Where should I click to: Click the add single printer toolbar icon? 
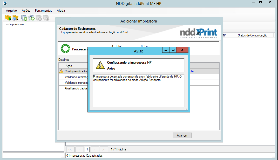[24, 18]
